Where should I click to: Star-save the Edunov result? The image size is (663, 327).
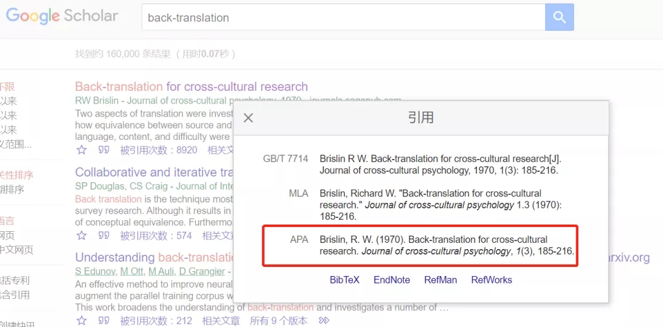point(81,320)
